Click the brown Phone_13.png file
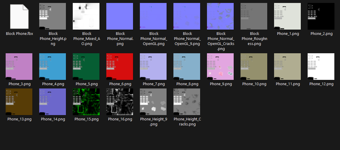Image resolution: width=340 pixels, height=150 pixels. point(19,102)
